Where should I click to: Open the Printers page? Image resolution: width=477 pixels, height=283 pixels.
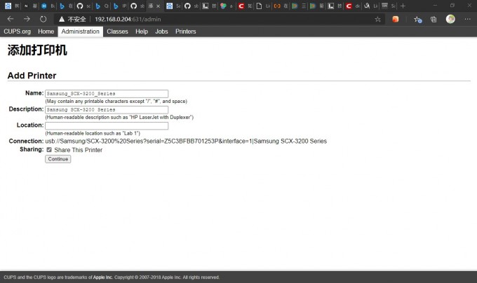click(186, 32)
